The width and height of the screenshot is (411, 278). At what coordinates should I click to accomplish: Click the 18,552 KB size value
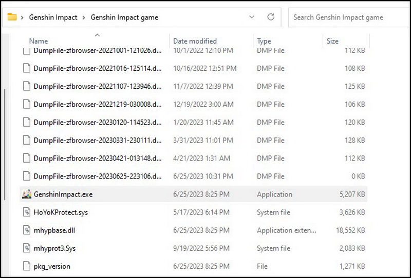(x=350, y=230)
